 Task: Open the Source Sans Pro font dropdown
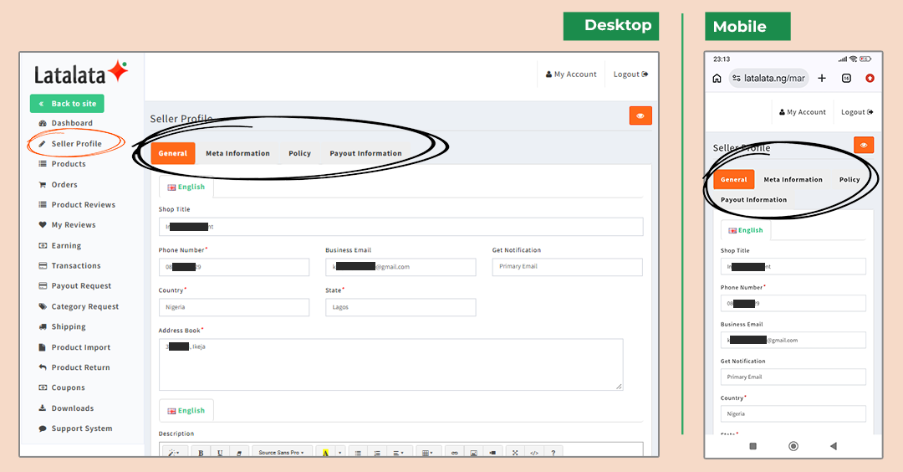[x=282, y=453]
